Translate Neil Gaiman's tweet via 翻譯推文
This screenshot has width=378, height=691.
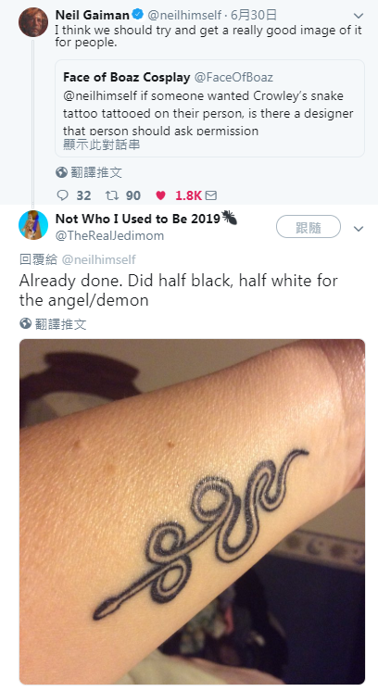(x=96, y=172)
